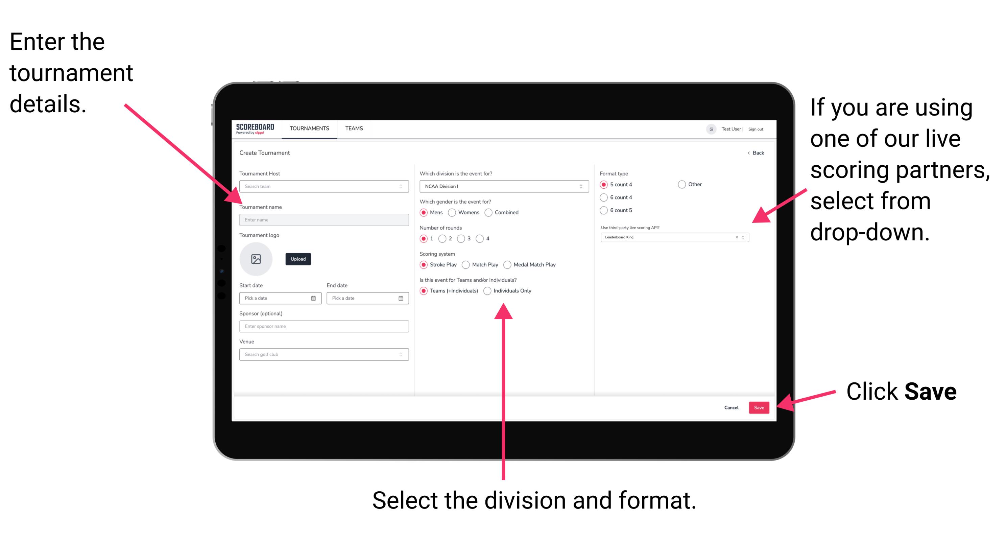
Task: Click the Upload logo button
Action: 298,259
